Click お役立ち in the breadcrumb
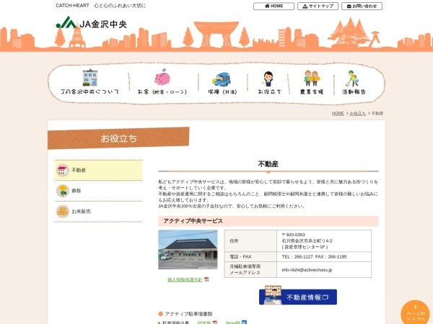This screenshot has width=433, height=324. coord(357,114)
